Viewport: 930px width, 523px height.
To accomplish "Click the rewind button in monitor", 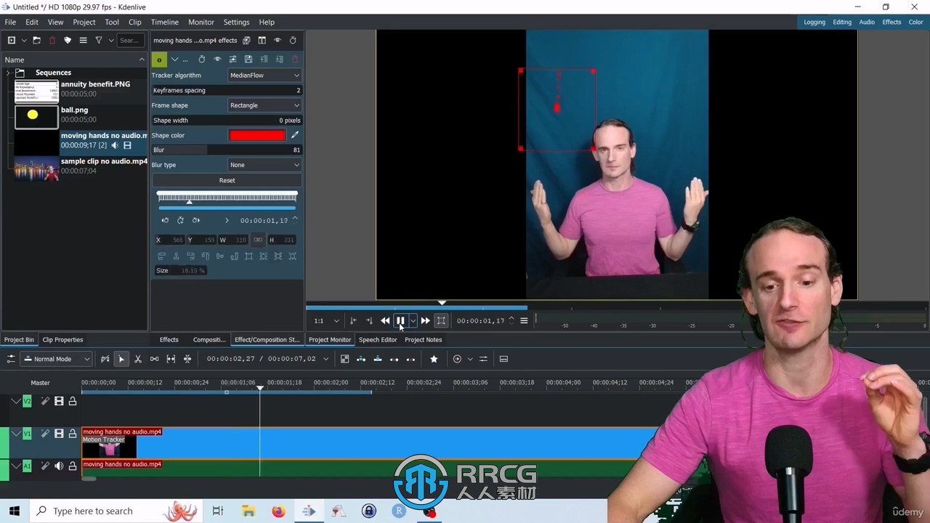I will pos(385,320).
